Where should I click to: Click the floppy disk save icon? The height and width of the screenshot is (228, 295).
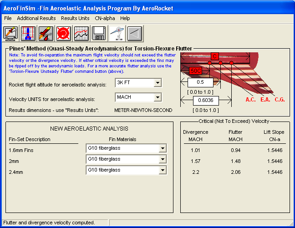coord(99,34)
